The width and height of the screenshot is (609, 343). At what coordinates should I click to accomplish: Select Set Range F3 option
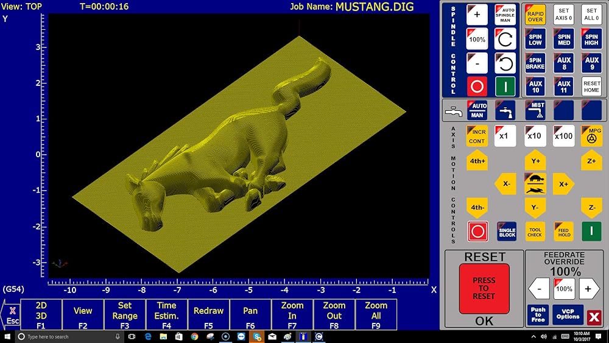pos(125,315)
